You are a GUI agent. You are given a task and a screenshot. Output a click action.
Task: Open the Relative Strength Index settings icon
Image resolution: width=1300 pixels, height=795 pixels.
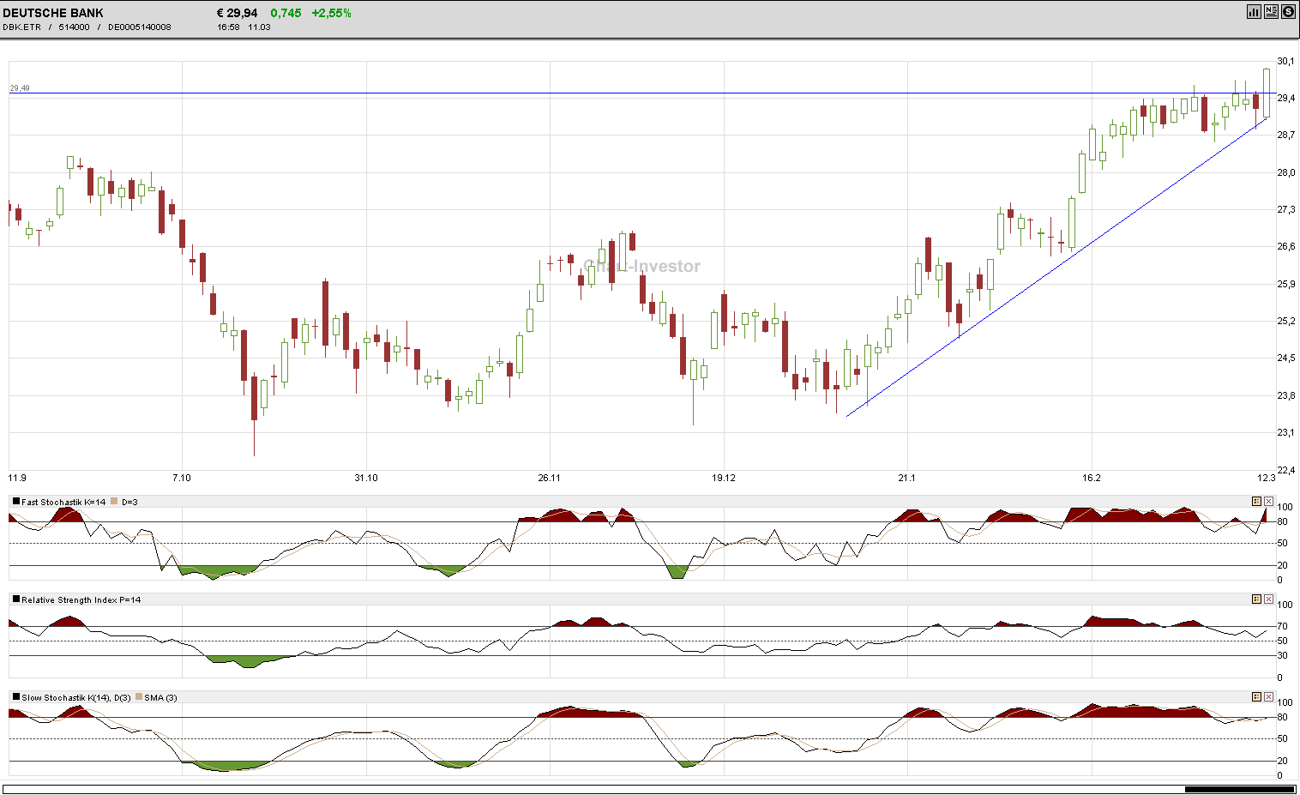pos(1256,599)
